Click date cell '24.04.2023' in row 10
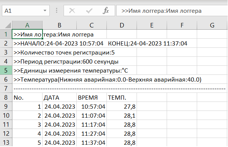Screen dimensions: 228x147 click(59, 115)
